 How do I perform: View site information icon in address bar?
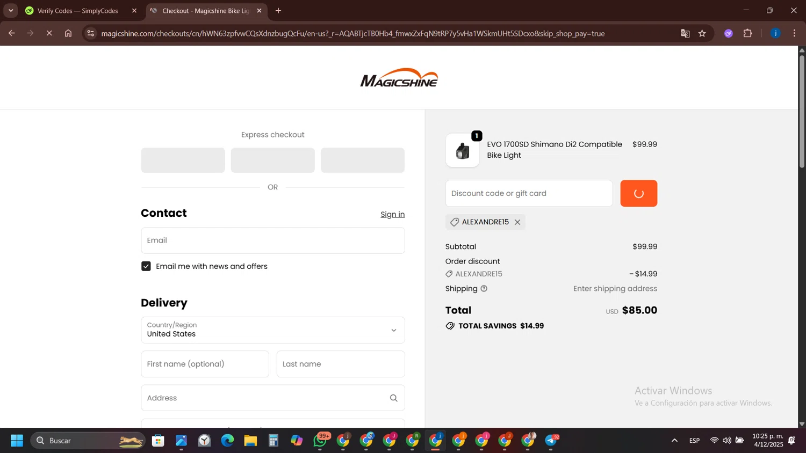point(90,33)
